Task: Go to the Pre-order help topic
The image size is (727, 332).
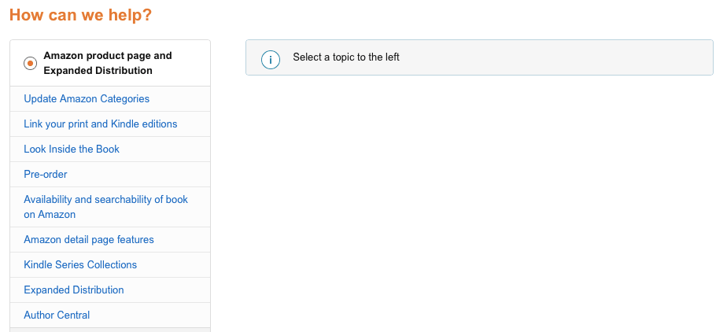Action: click(46, 175)
